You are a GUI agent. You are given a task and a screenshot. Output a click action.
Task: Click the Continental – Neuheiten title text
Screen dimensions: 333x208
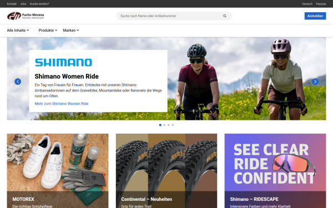pos(147,199)
